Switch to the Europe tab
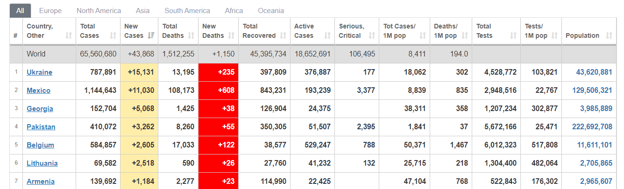This screenshot has height=189, width=624. tap(50, 11)
